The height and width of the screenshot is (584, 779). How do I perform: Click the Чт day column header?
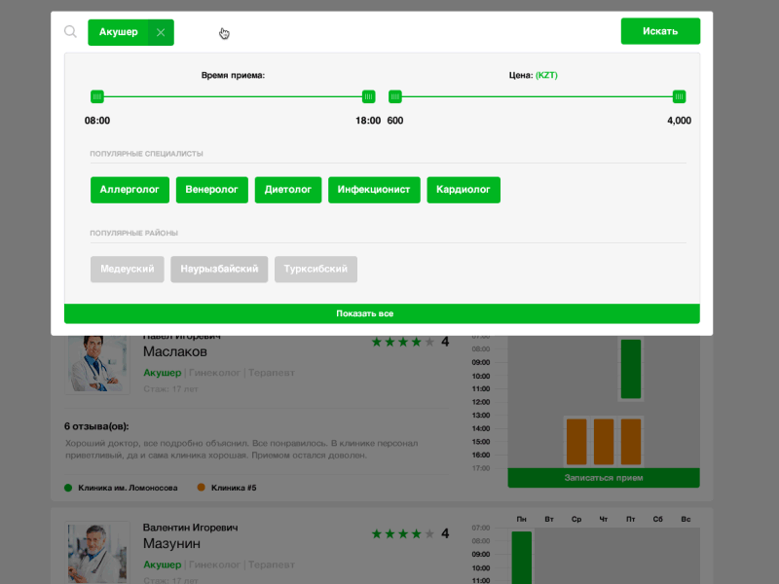(x=604, y=519)
